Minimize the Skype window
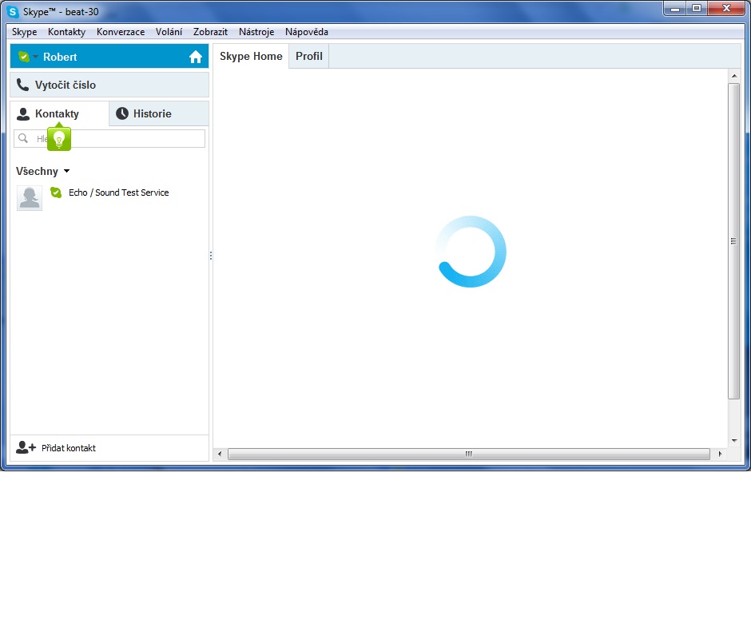The image size is (751, 639). 675,9
